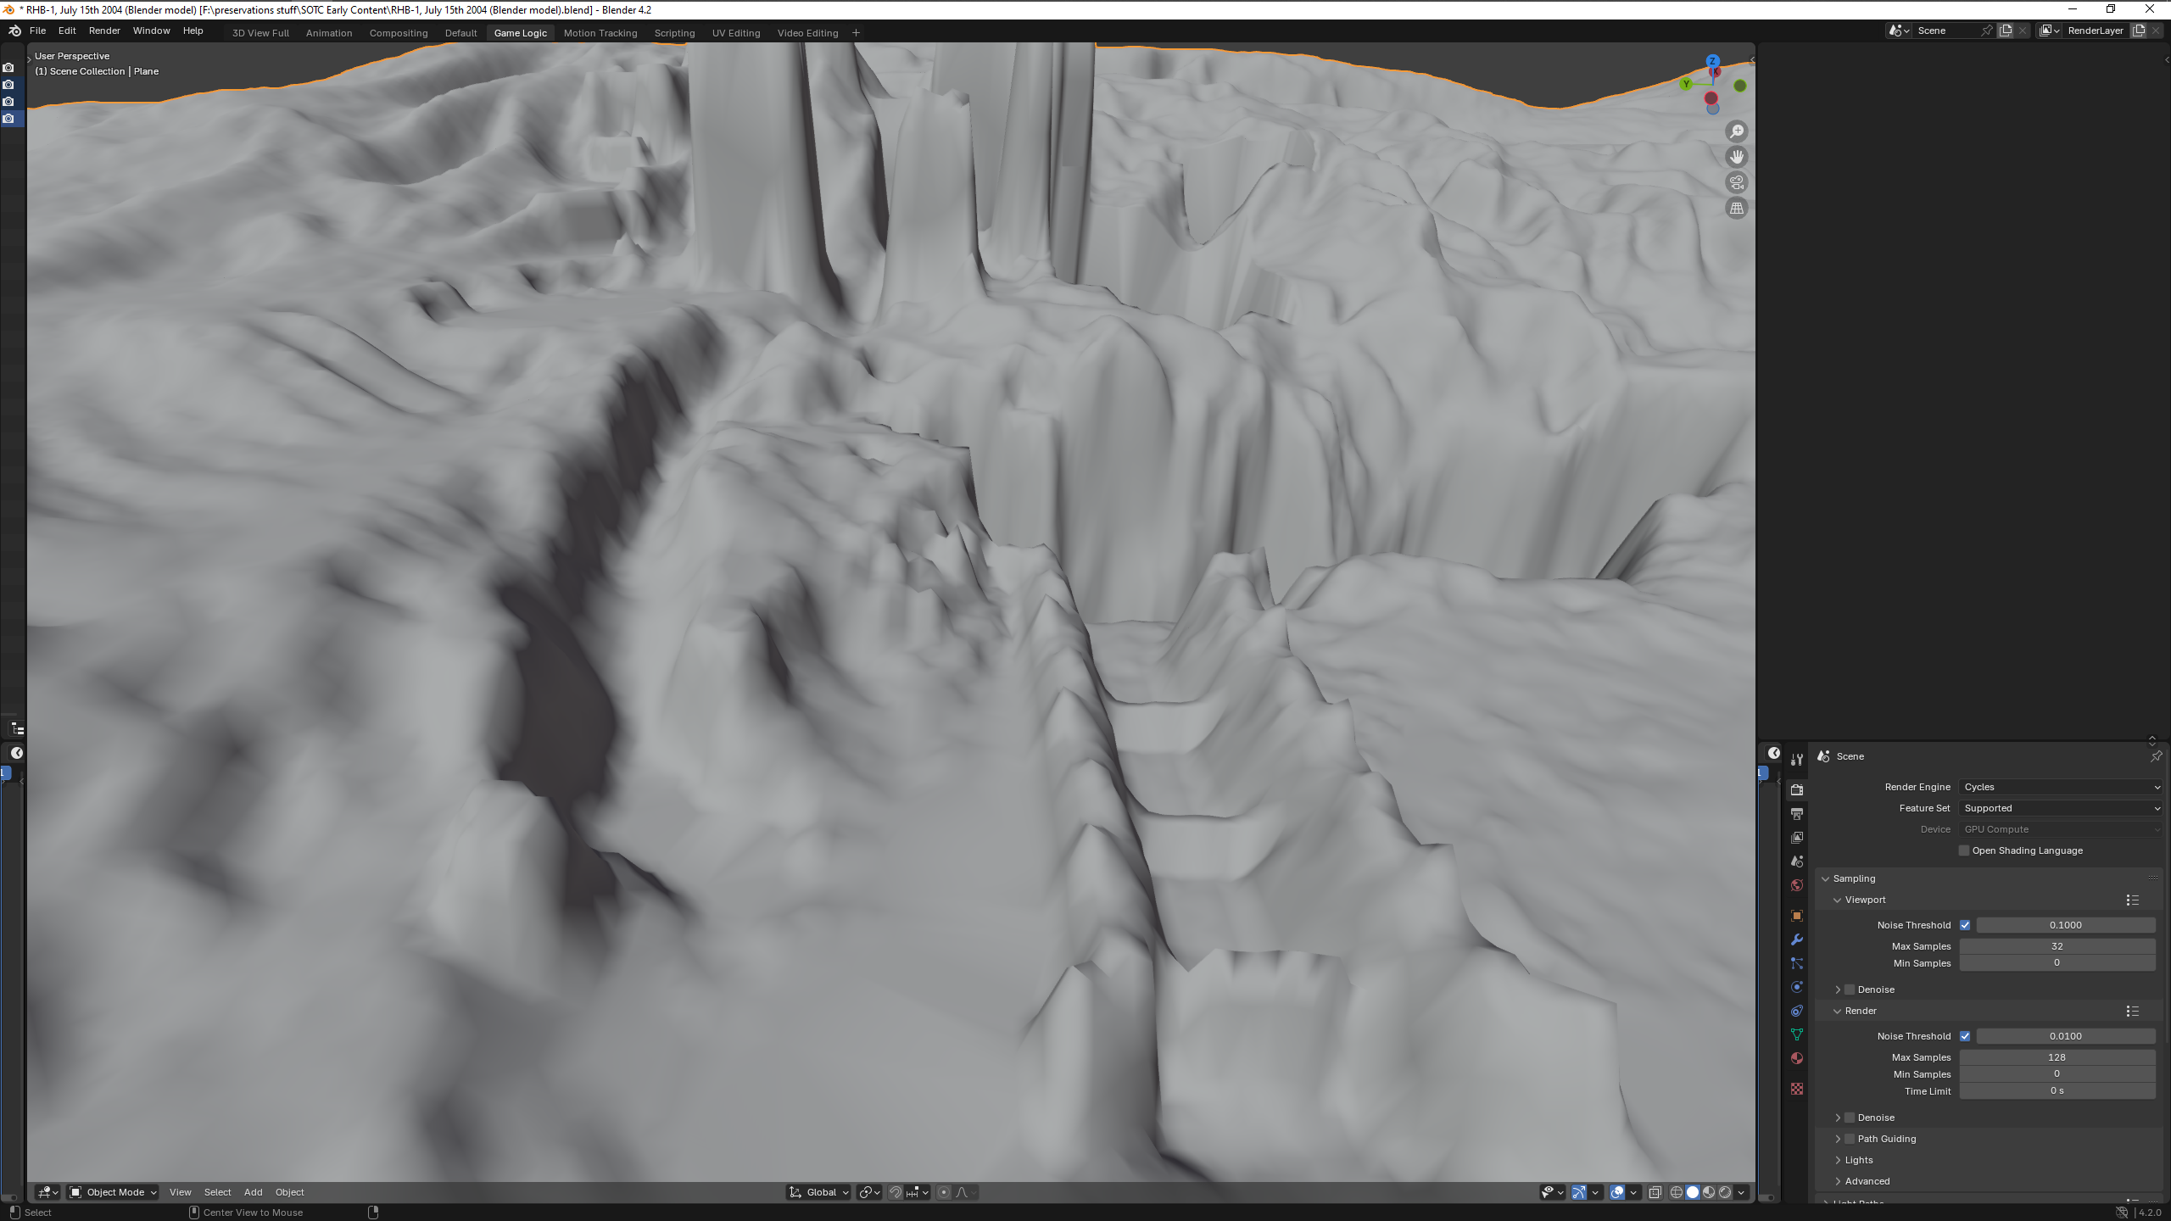Toggle the camera view button
This screenshot has height=1221, width=2171.
coord(1736,182)
